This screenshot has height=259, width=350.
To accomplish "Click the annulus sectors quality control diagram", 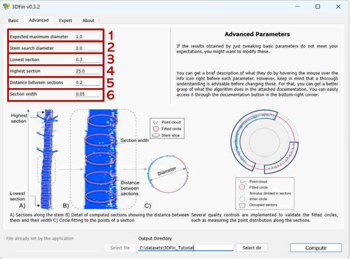I will 264,142.
